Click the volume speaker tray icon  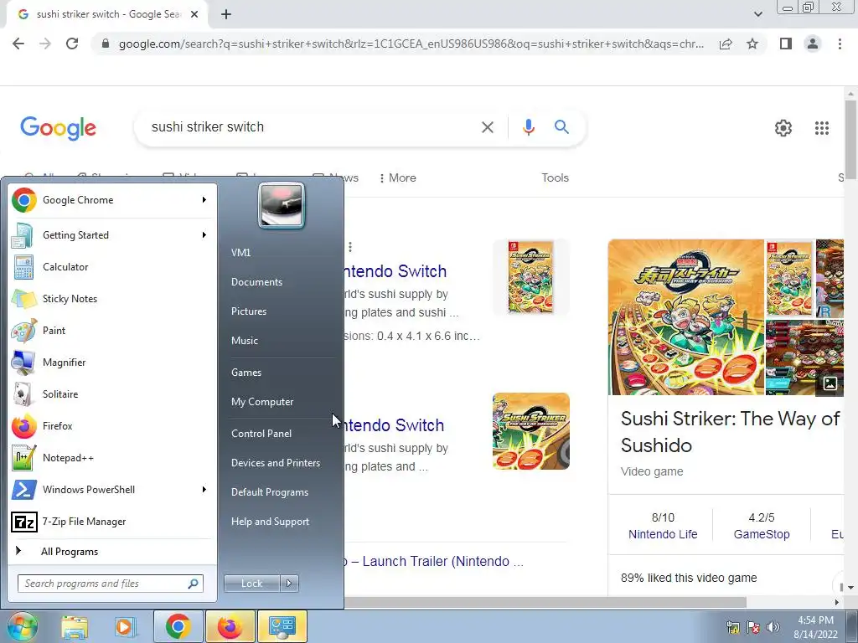(773, 627)
